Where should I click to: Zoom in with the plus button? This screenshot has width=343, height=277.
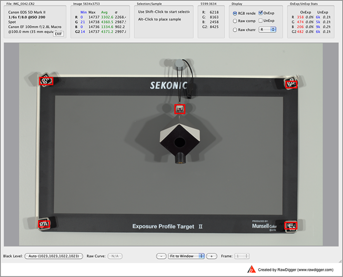(212, 256)
